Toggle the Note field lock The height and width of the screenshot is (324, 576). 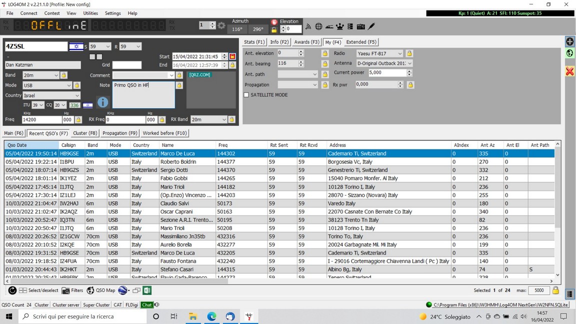click(179, 85)
